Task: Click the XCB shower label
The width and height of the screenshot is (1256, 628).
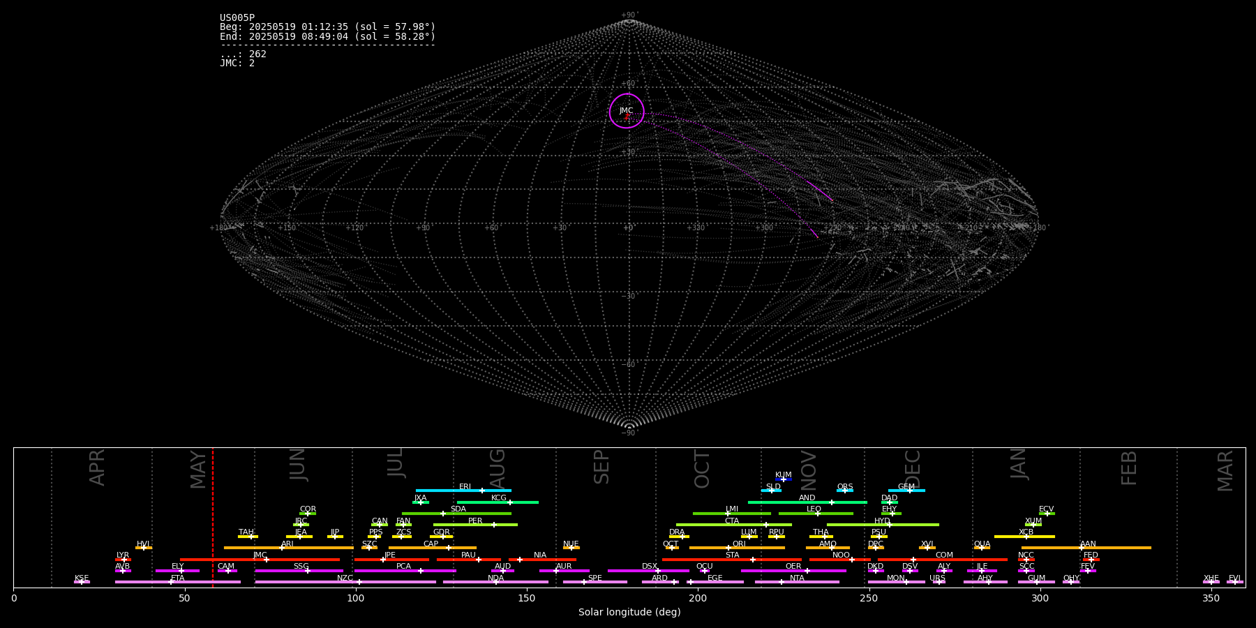Action: [x=1026, y=532]
